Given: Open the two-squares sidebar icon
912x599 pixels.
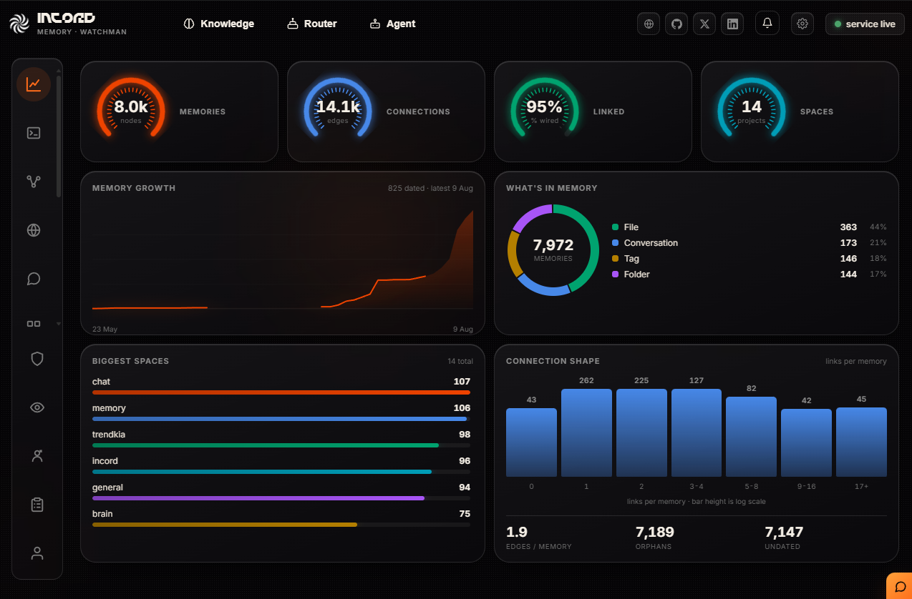Looking at the screenshot, I should (x=34, y=324).
